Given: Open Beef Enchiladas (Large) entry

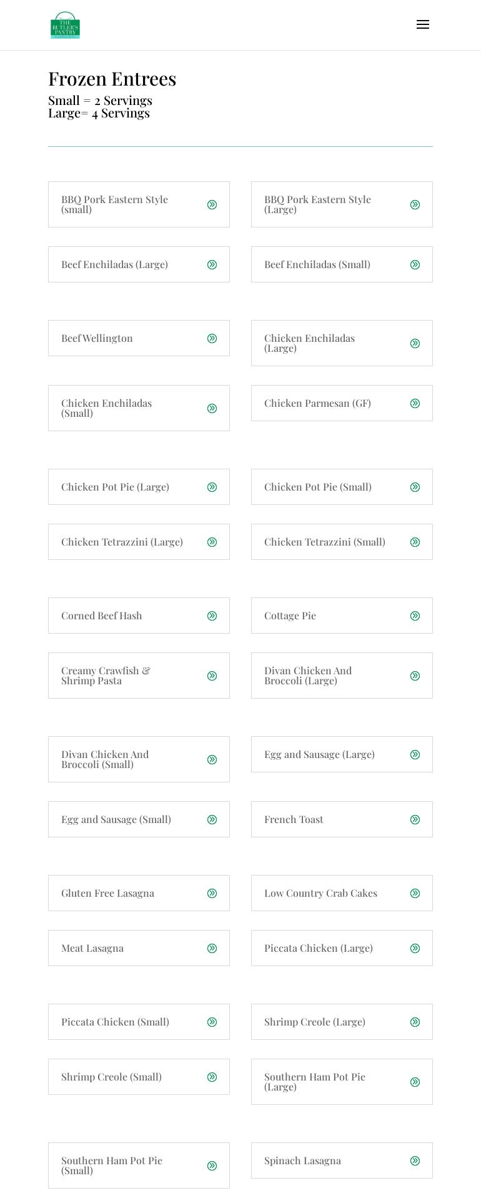Looking at the screenshot, I should point(139,264).
